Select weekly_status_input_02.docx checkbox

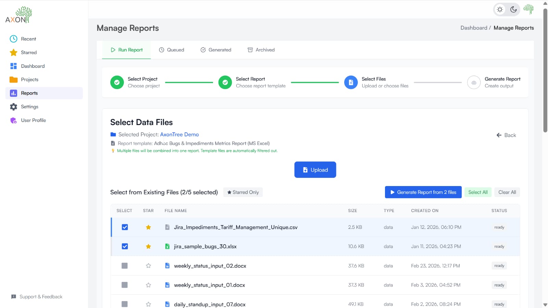tap(125, 266)
